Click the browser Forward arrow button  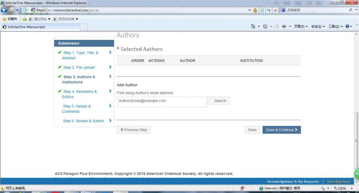click(12, 10)
